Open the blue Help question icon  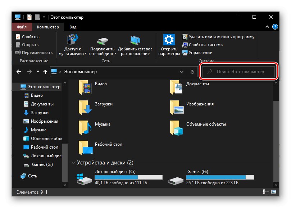point(275,27)
